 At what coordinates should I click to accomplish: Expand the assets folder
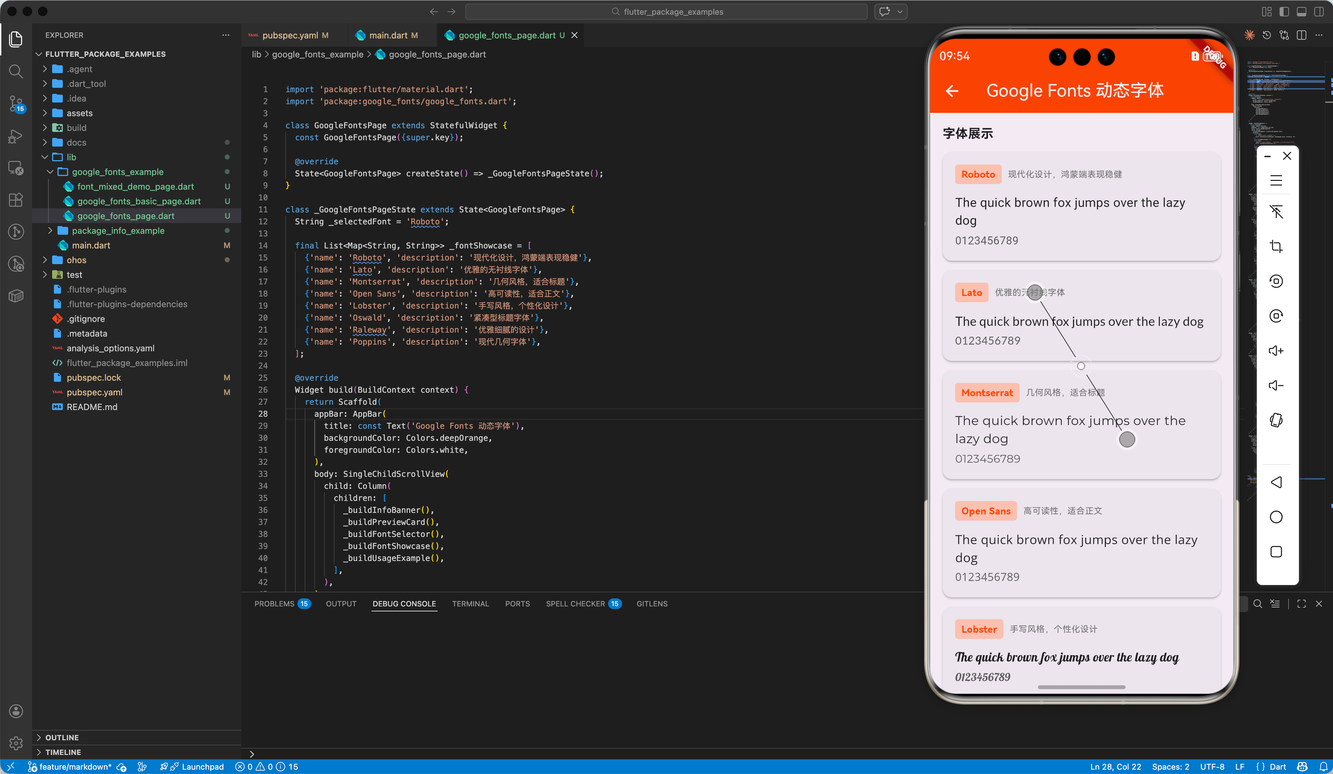80,113
